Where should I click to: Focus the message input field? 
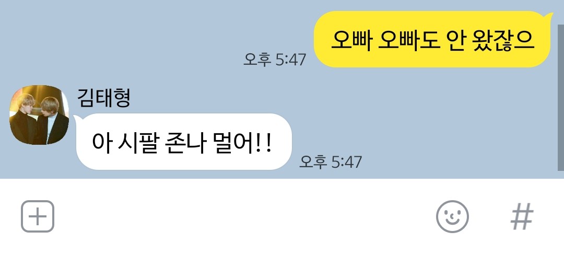(244, 216)
